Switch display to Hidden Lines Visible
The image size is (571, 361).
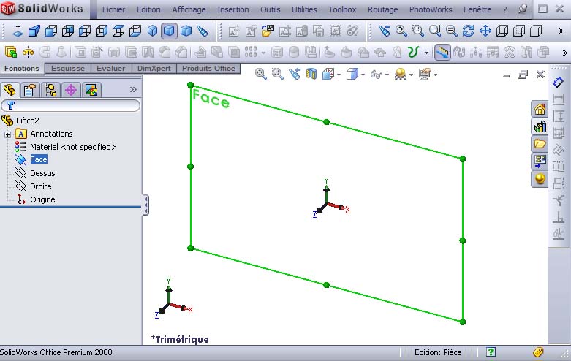click(519, 31)
